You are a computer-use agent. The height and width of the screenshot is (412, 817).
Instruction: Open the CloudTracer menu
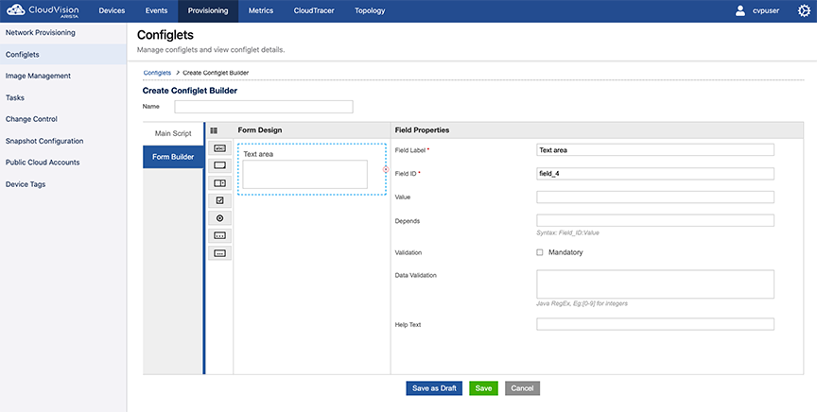point(314,10)
